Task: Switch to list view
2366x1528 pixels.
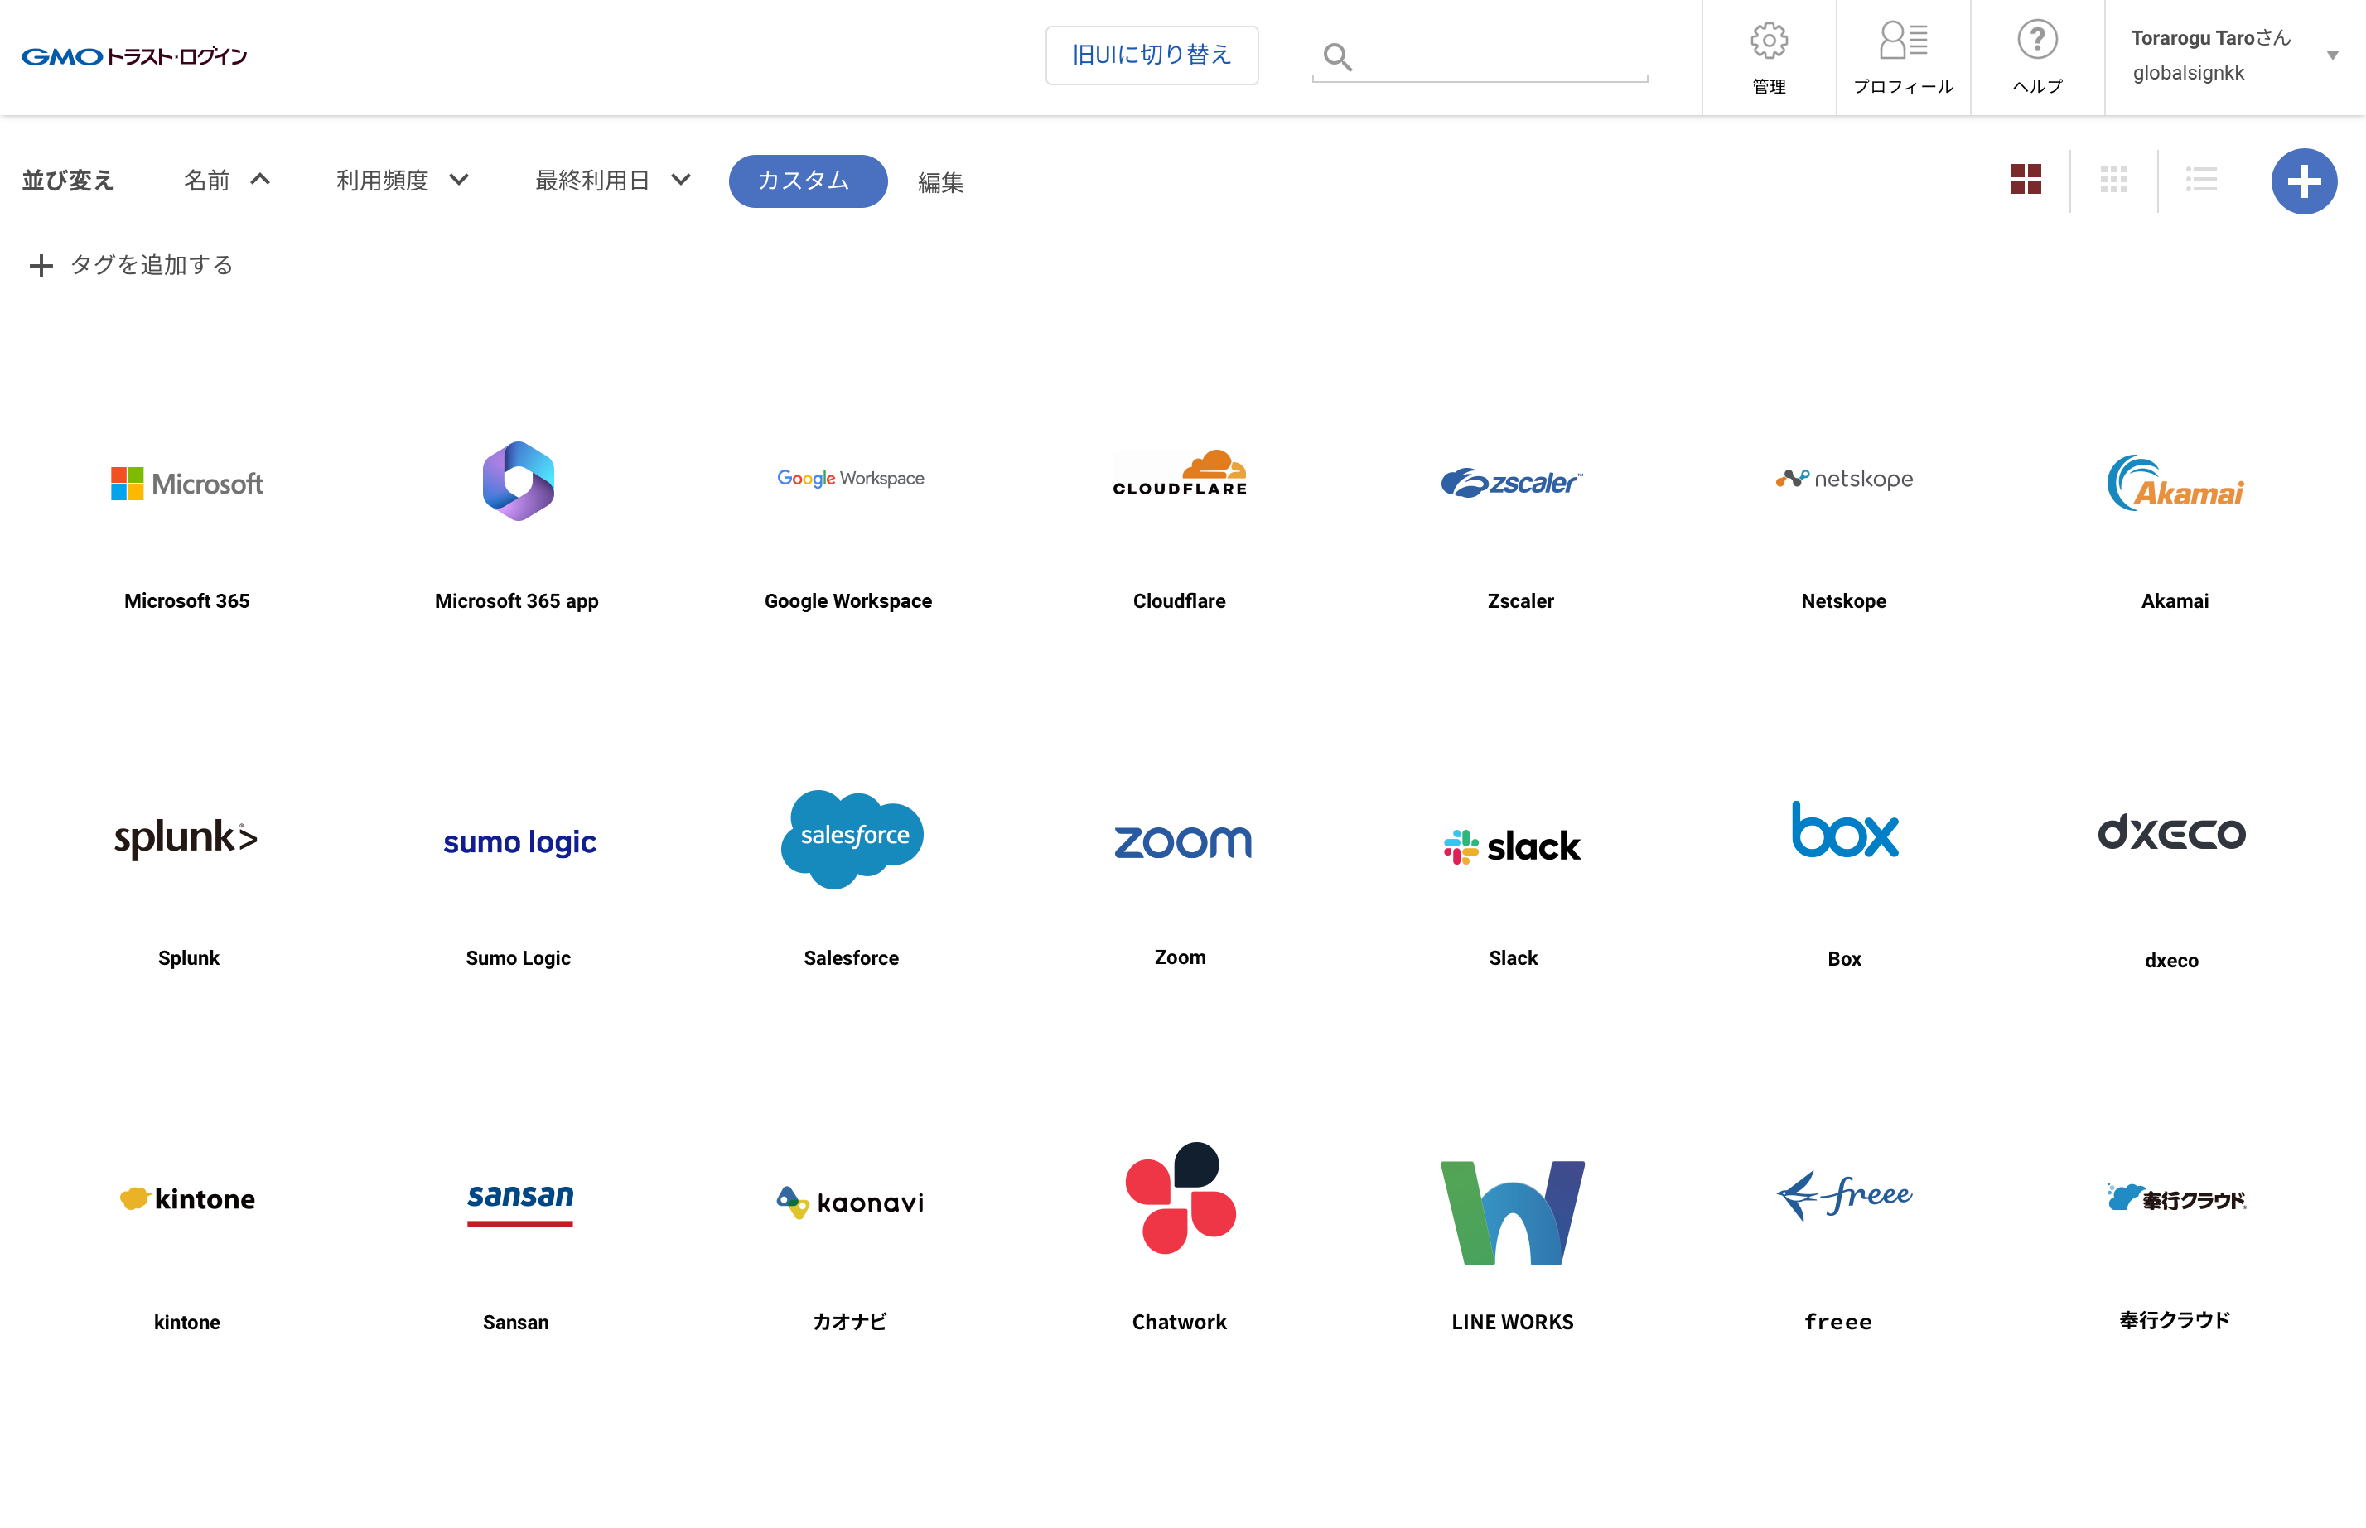Action: 2200,180
